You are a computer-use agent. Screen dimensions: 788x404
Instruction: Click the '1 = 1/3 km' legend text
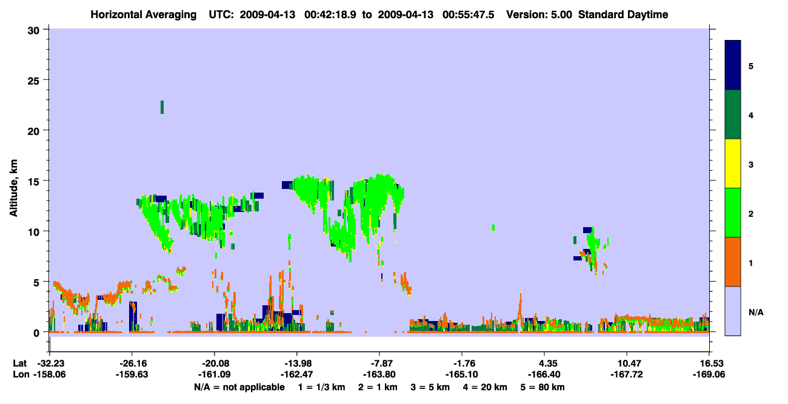321,387
